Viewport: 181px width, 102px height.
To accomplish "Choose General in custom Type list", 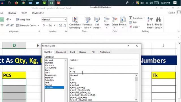I will (74, 75).
